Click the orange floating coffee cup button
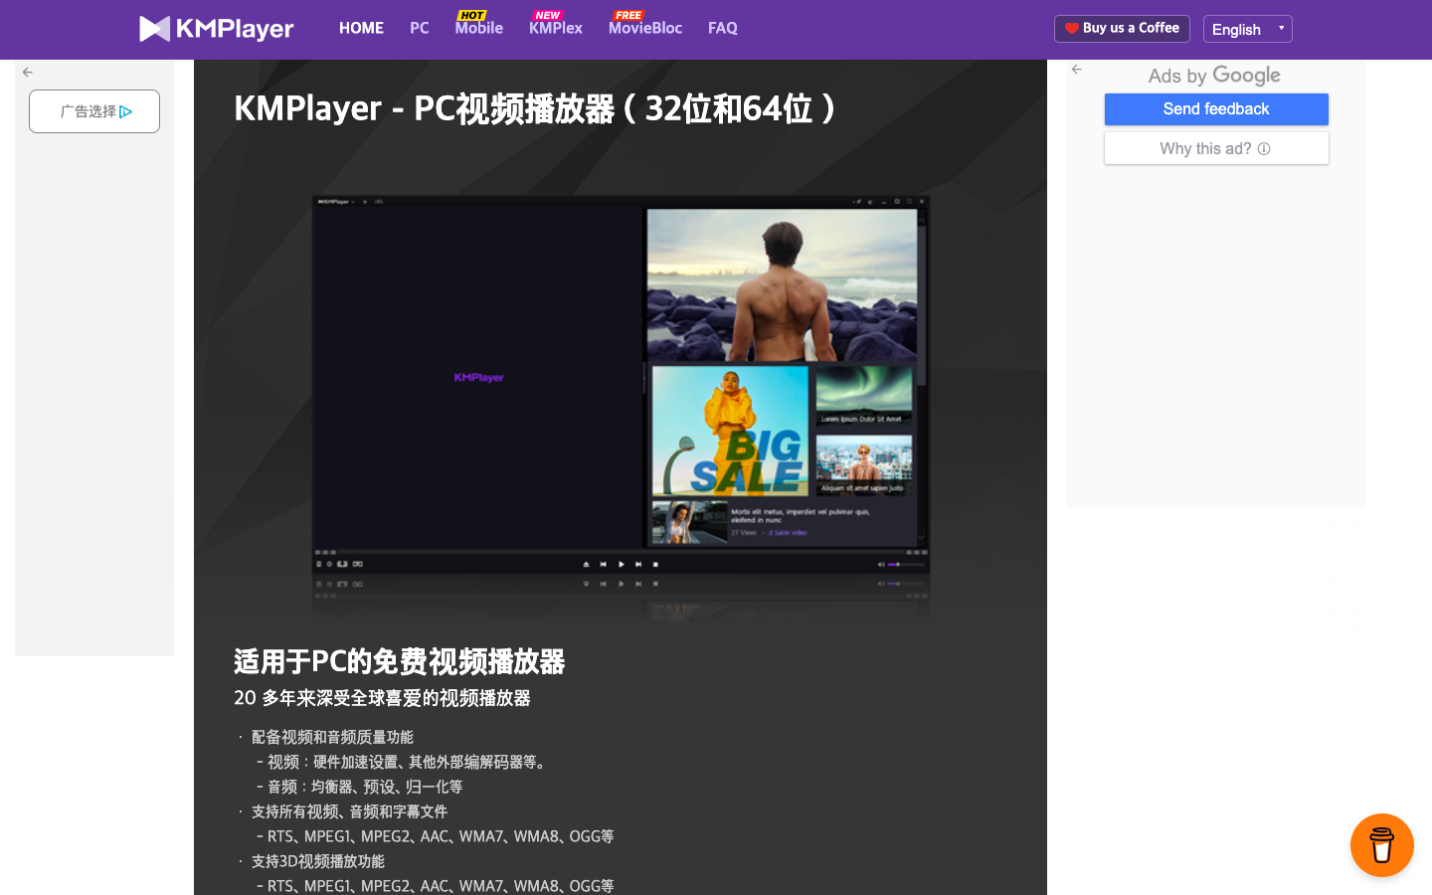 tap(1382, 845)
